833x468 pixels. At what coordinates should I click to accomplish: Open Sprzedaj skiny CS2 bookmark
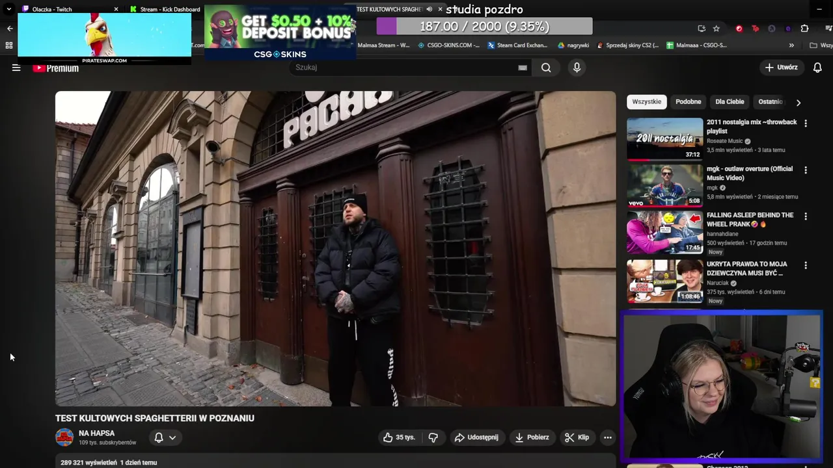click(627, 45)
